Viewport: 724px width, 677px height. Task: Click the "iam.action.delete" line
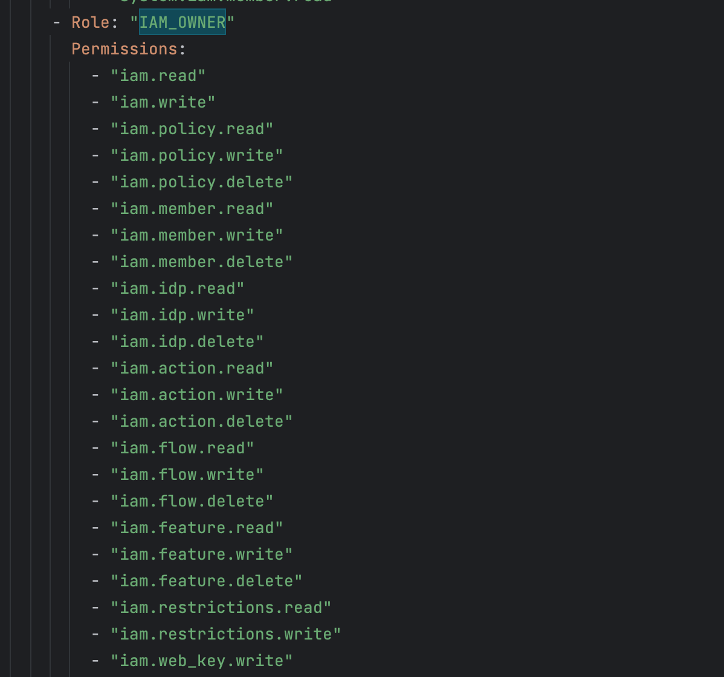click(x=201, y=421)
